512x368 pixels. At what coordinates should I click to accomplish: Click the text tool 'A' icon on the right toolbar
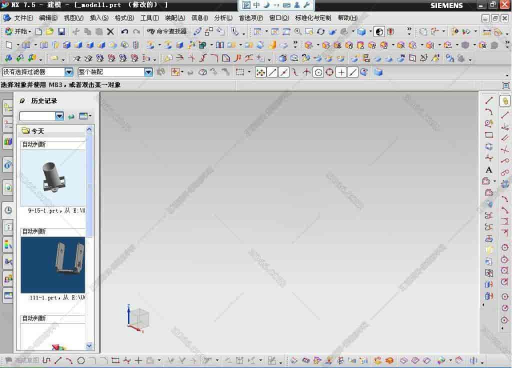pos(489,170)
